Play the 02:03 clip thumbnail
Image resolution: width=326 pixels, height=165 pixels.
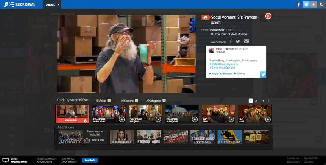(x=218, y=114)
